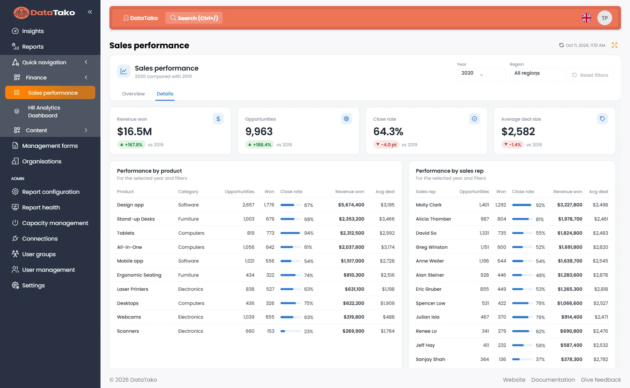Click the dollar icon on Revenue won card
The image size is (630, 388).
click(x=218, y=119)
